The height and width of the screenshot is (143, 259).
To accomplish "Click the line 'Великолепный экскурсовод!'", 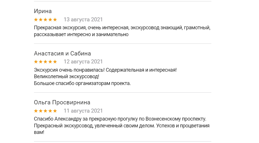I will [67, 76].
